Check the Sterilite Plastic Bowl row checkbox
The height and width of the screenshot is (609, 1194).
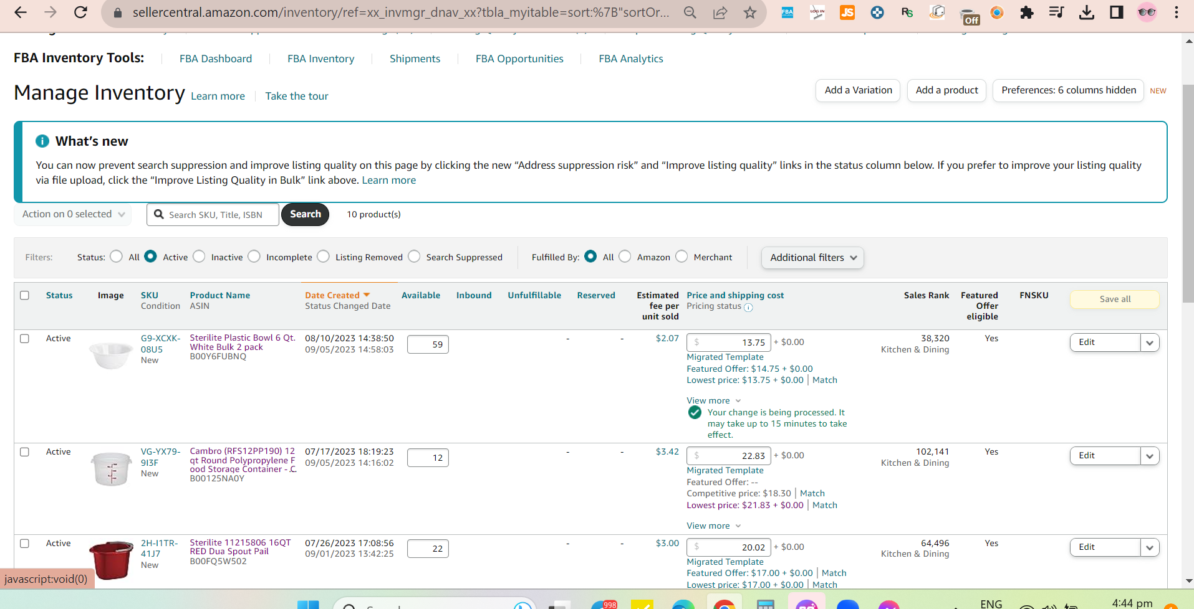click(x=24, y=339)
